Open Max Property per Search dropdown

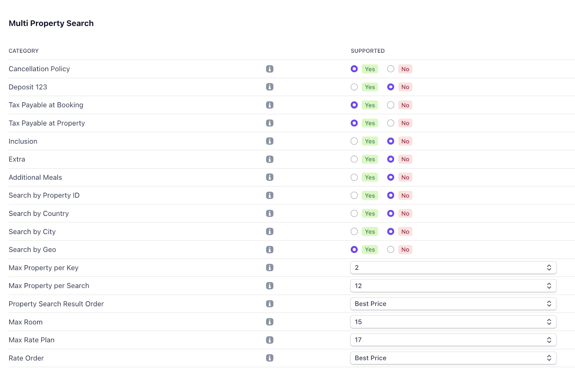point(453,286)
